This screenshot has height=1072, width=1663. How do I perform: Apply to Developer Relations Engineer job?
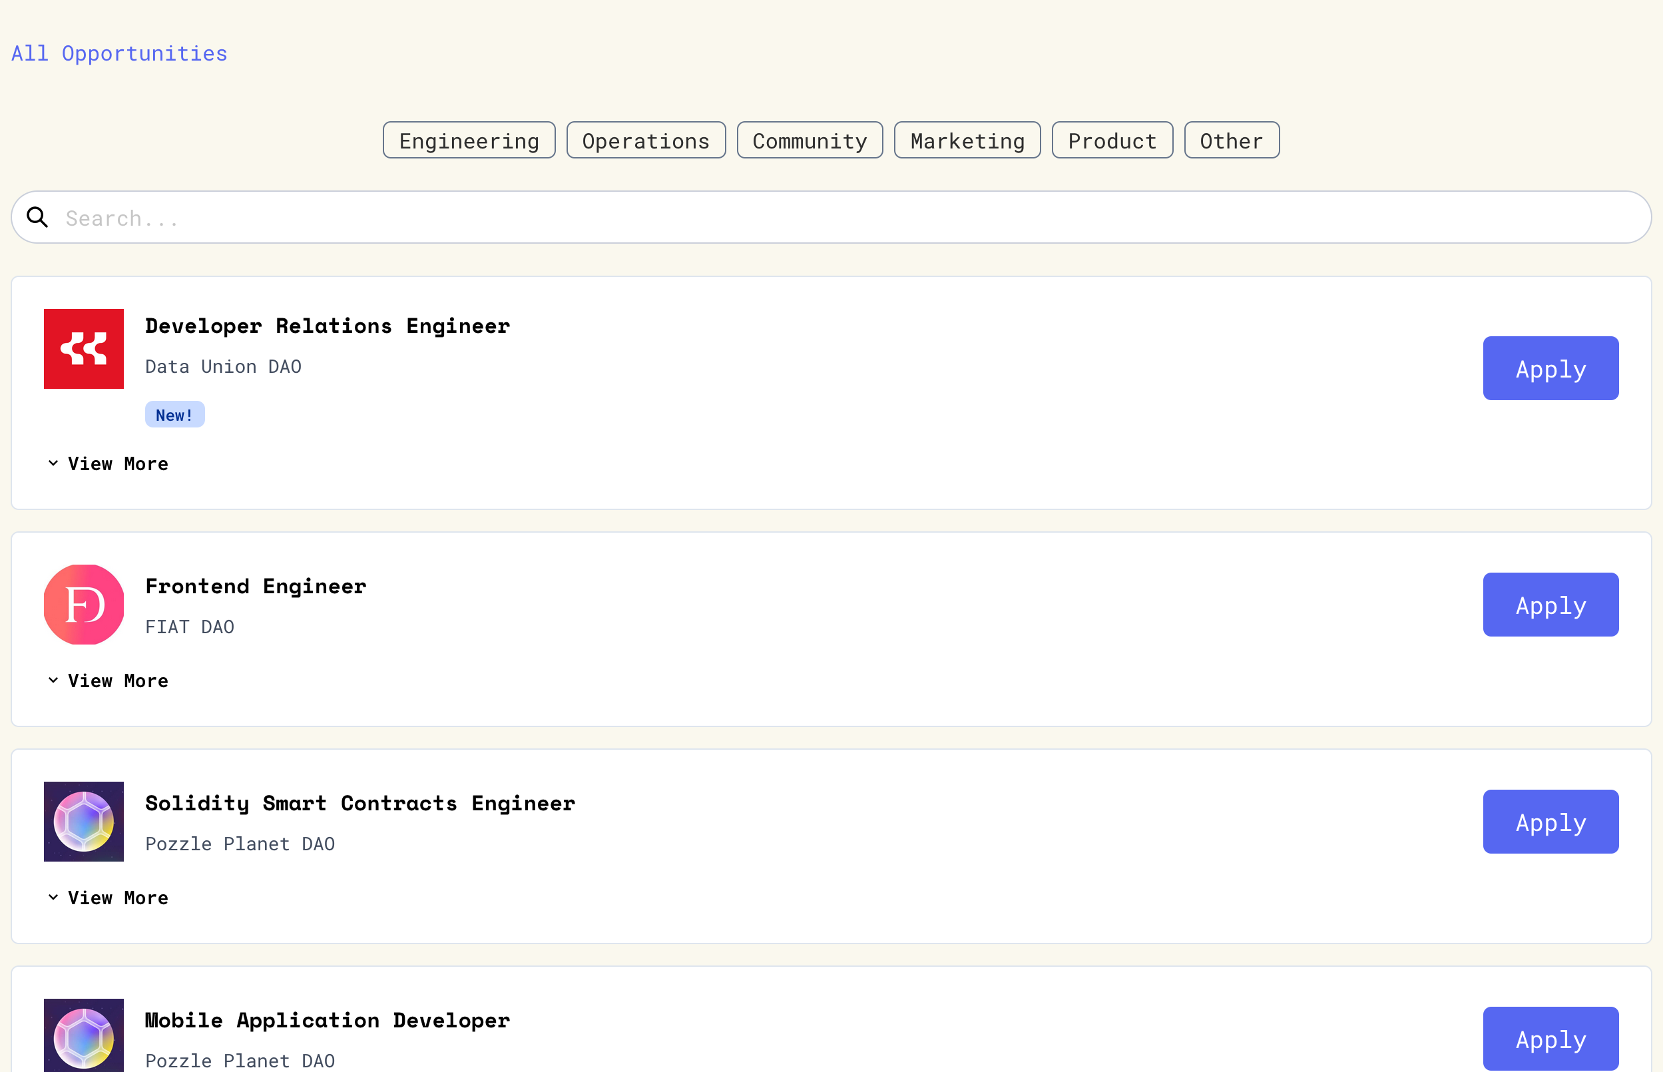[1550, 368]
